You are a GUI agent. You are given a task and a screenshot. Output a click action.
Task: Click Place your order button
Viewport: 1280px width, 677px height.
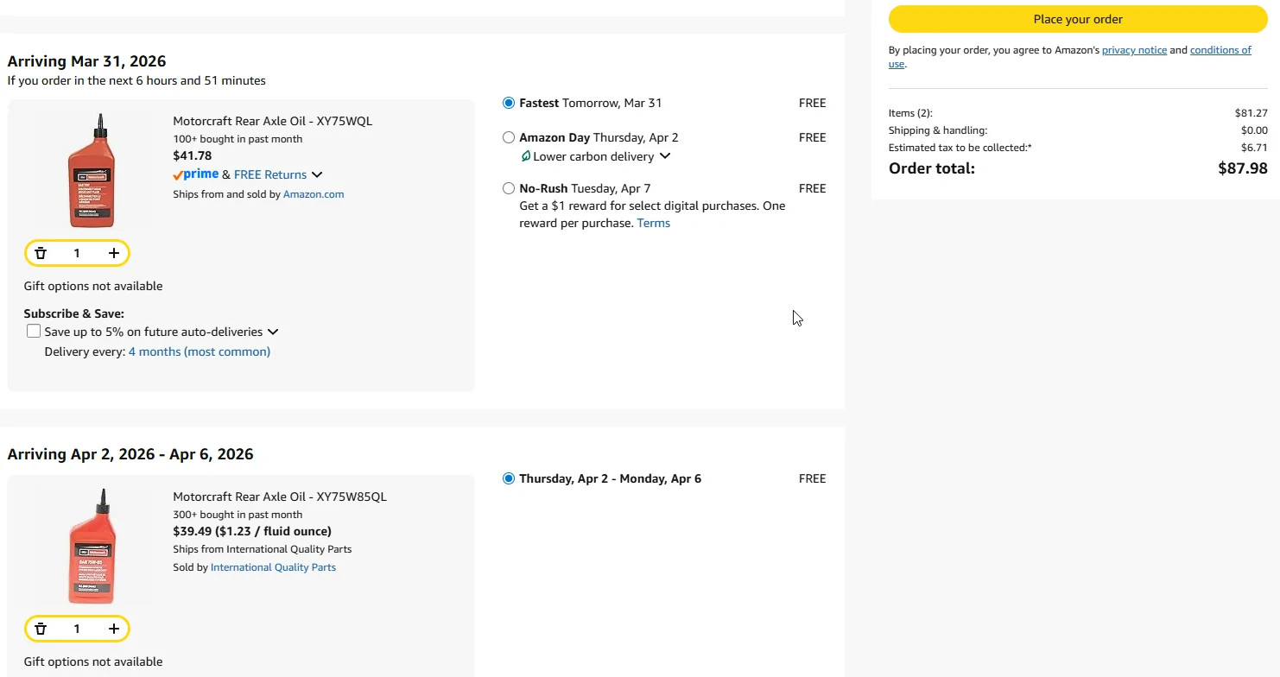pyautogui.click(x=1078, y=19)
